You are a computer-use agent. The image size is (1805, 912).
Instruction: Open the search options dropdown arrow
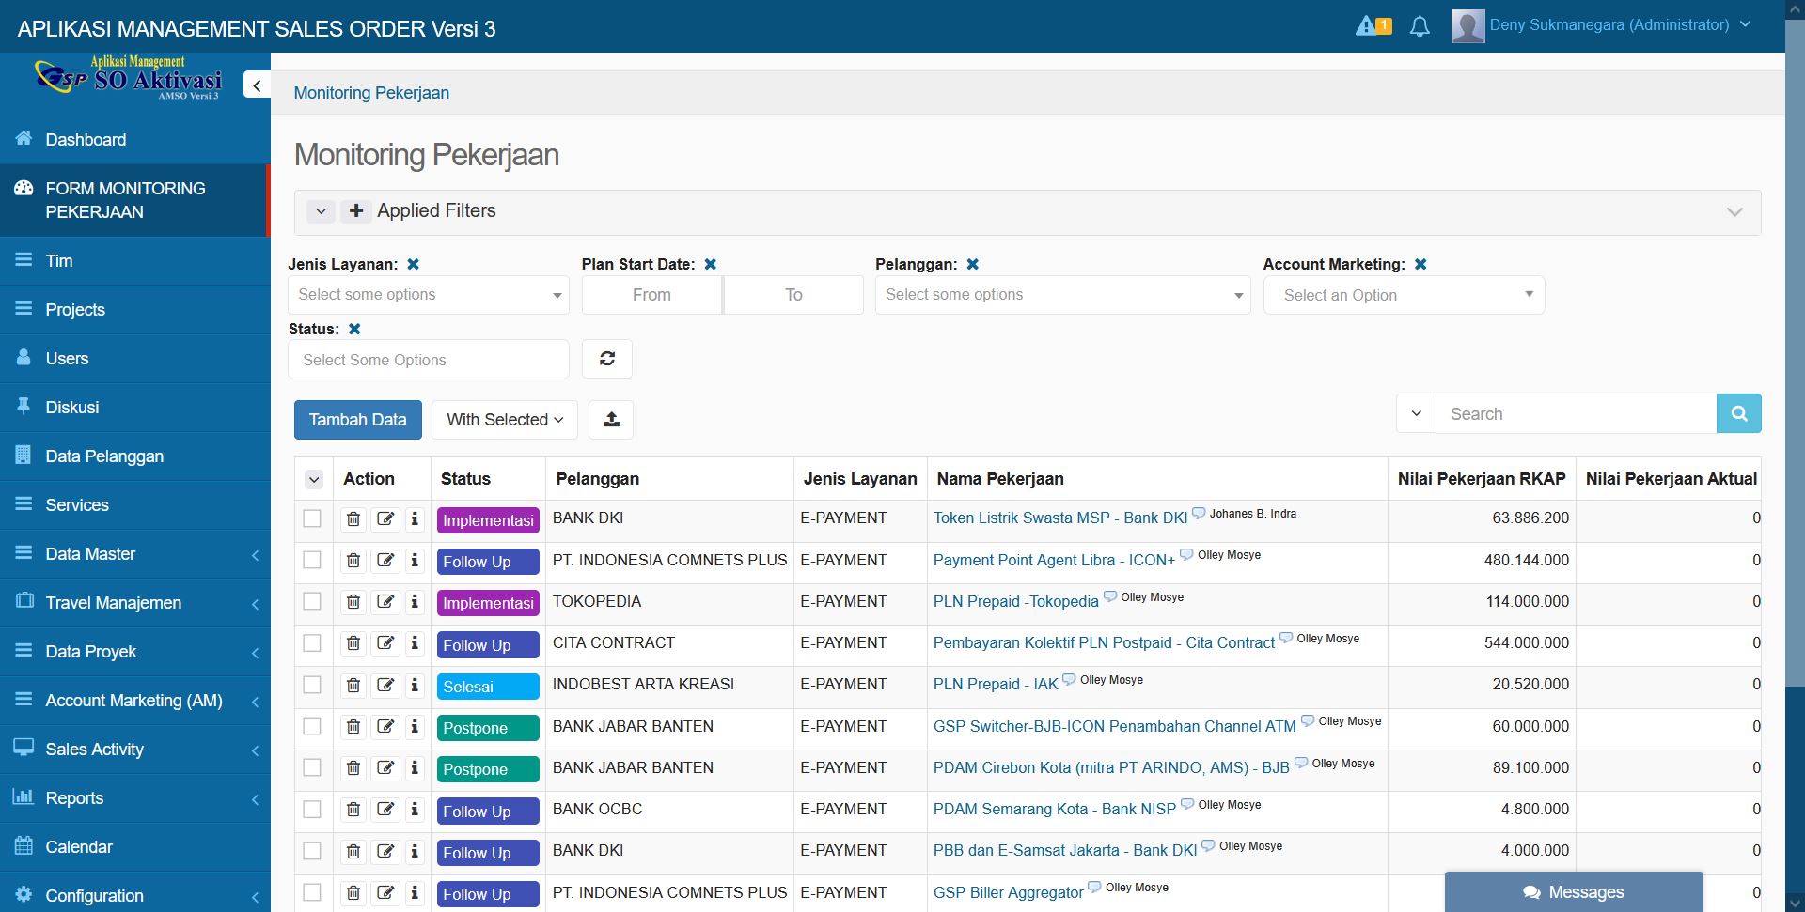coord(1416,414)
